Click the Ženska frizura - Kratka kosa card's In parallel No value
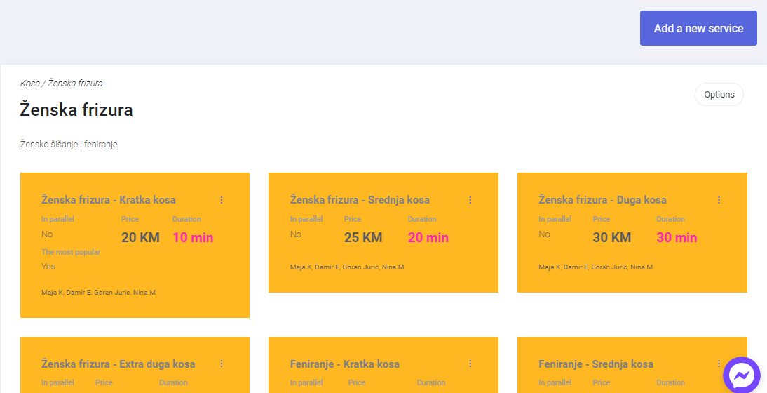Screen dimensions: 767x393 47,234
